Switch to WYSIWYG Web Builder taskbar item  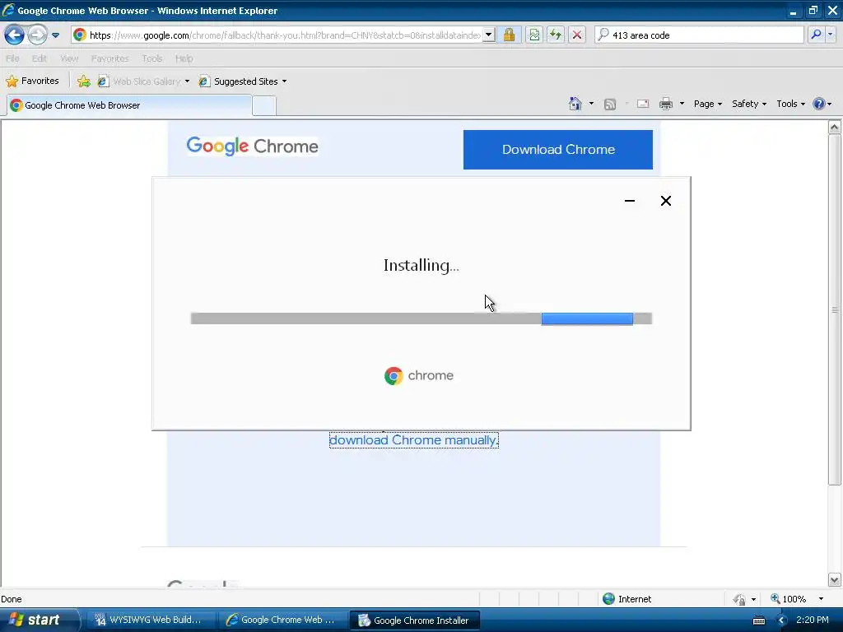pyautogui.click(x=151, y=620)
